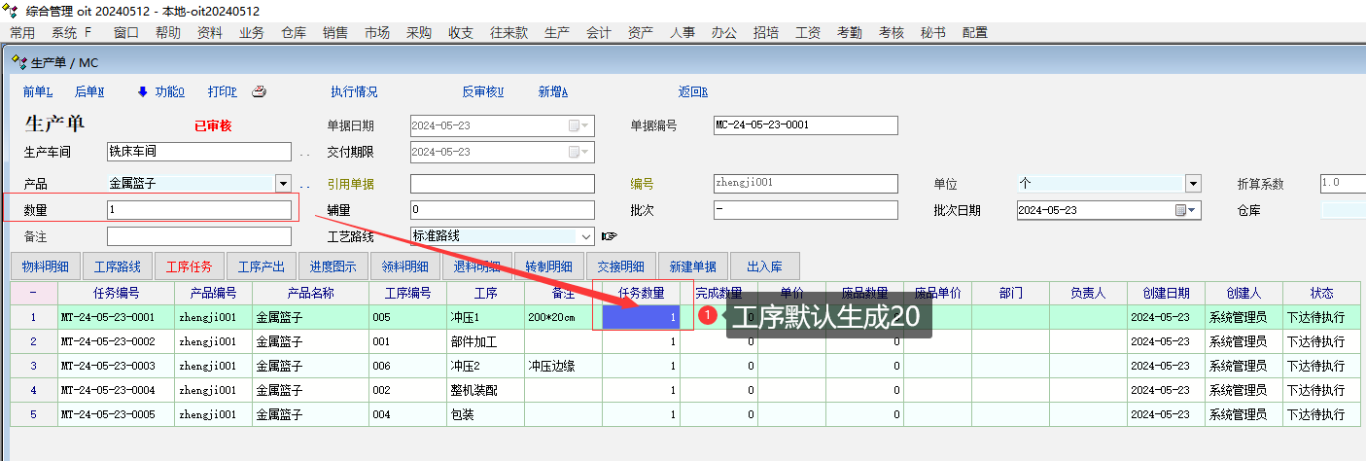Click the 生产单 window title icon
Image resolution: width=1366 pixels, height=461 pixels.
18,62
